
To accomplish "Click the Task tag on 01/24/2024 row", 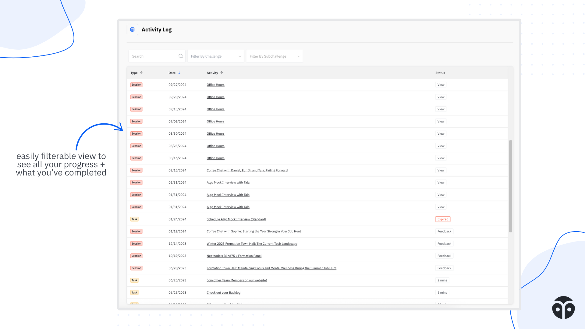I will pos(134,219).
